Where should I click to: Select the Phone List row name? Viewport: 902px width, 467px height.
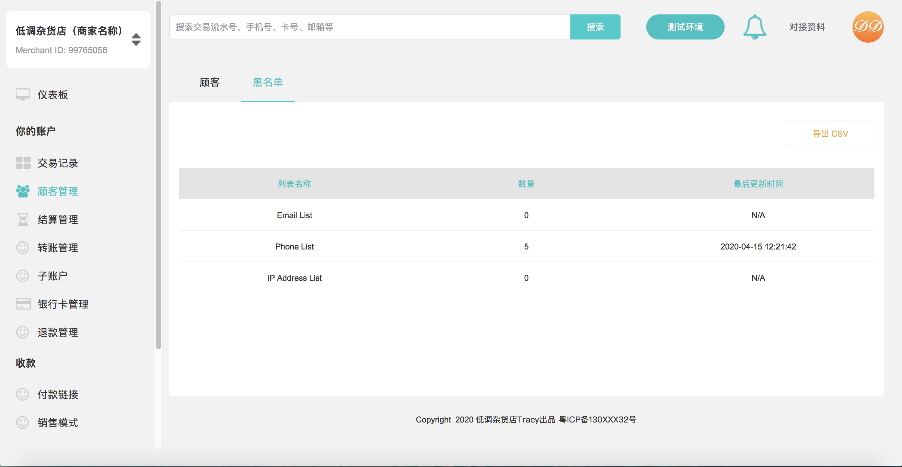pos(295,246)
